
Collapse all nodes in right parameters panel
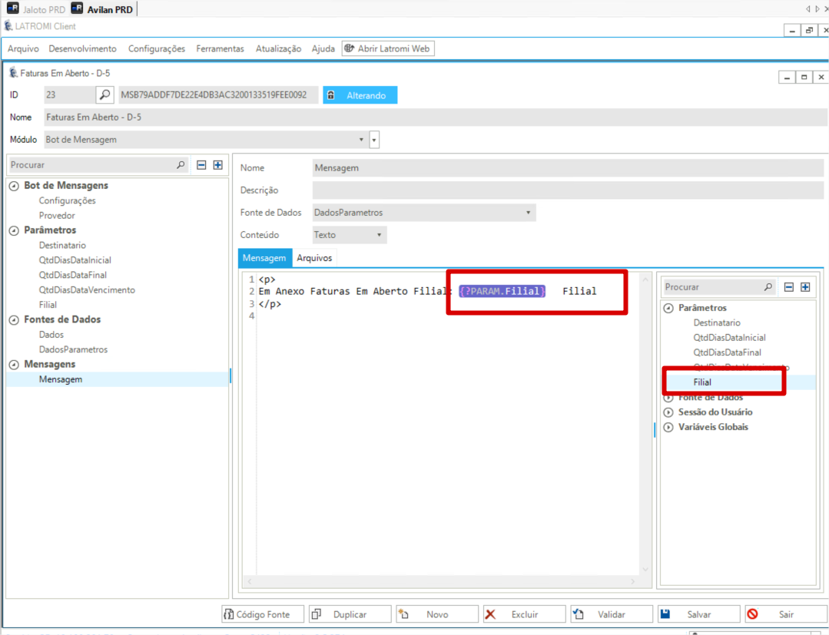pos(788,287)
